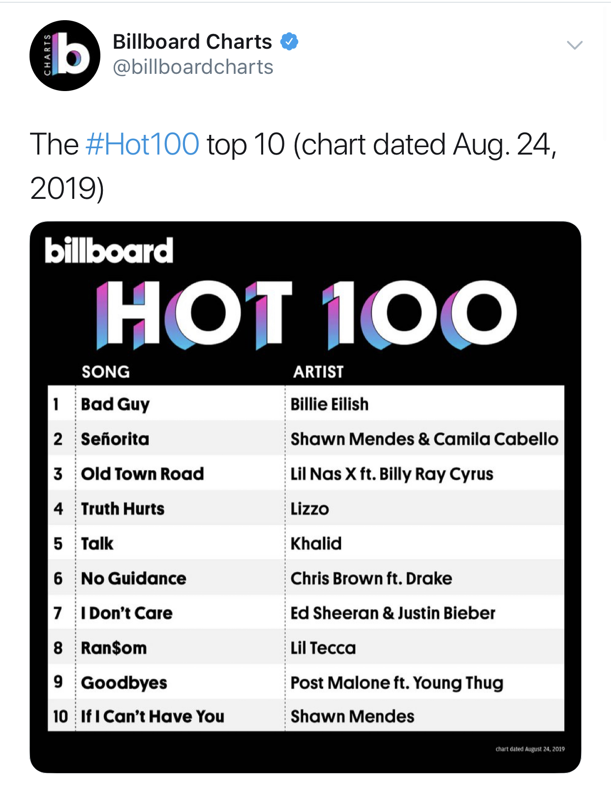Click Billie Eilish artist name
The image size is (611, 789).
tap(330, 404)
